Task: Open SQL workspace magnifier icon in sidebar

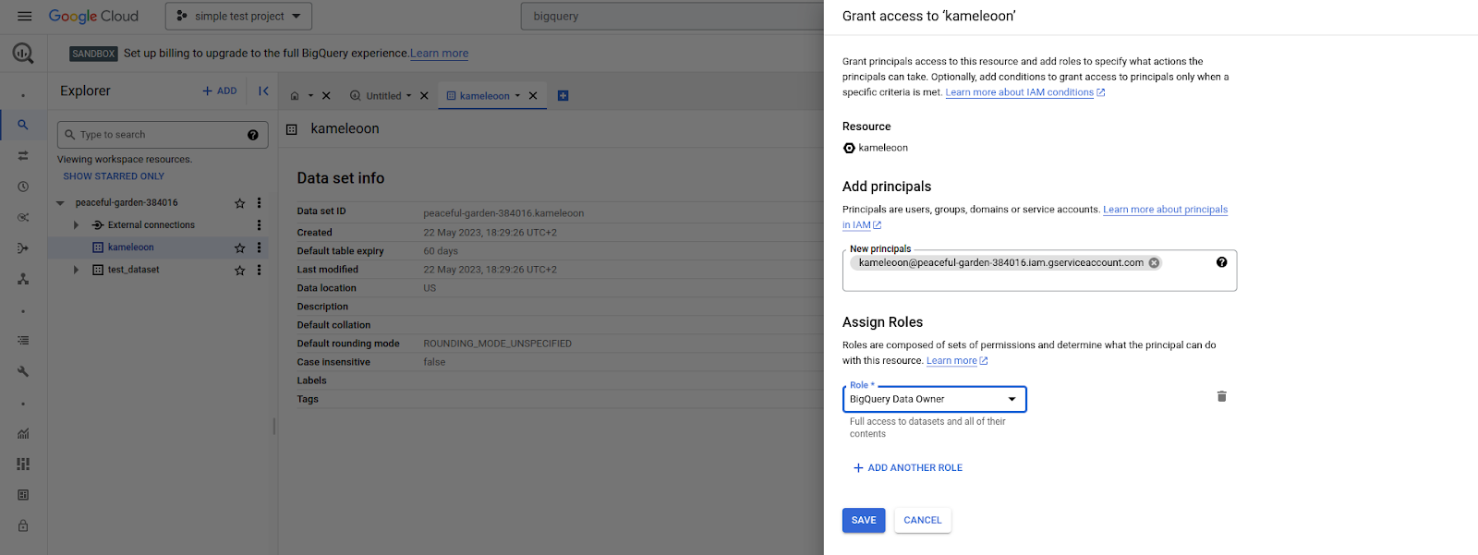Action: click(23, 125)
